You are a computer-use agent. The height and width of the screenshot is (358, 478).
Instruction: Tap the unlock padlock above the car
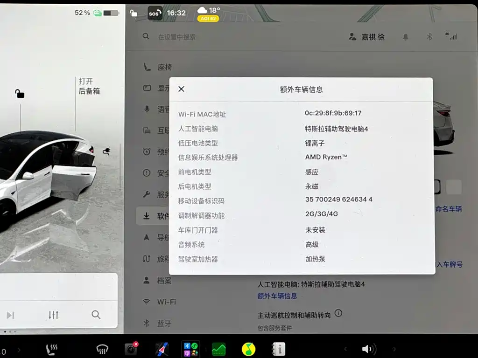pyautogui.click(x=20, y=93)
